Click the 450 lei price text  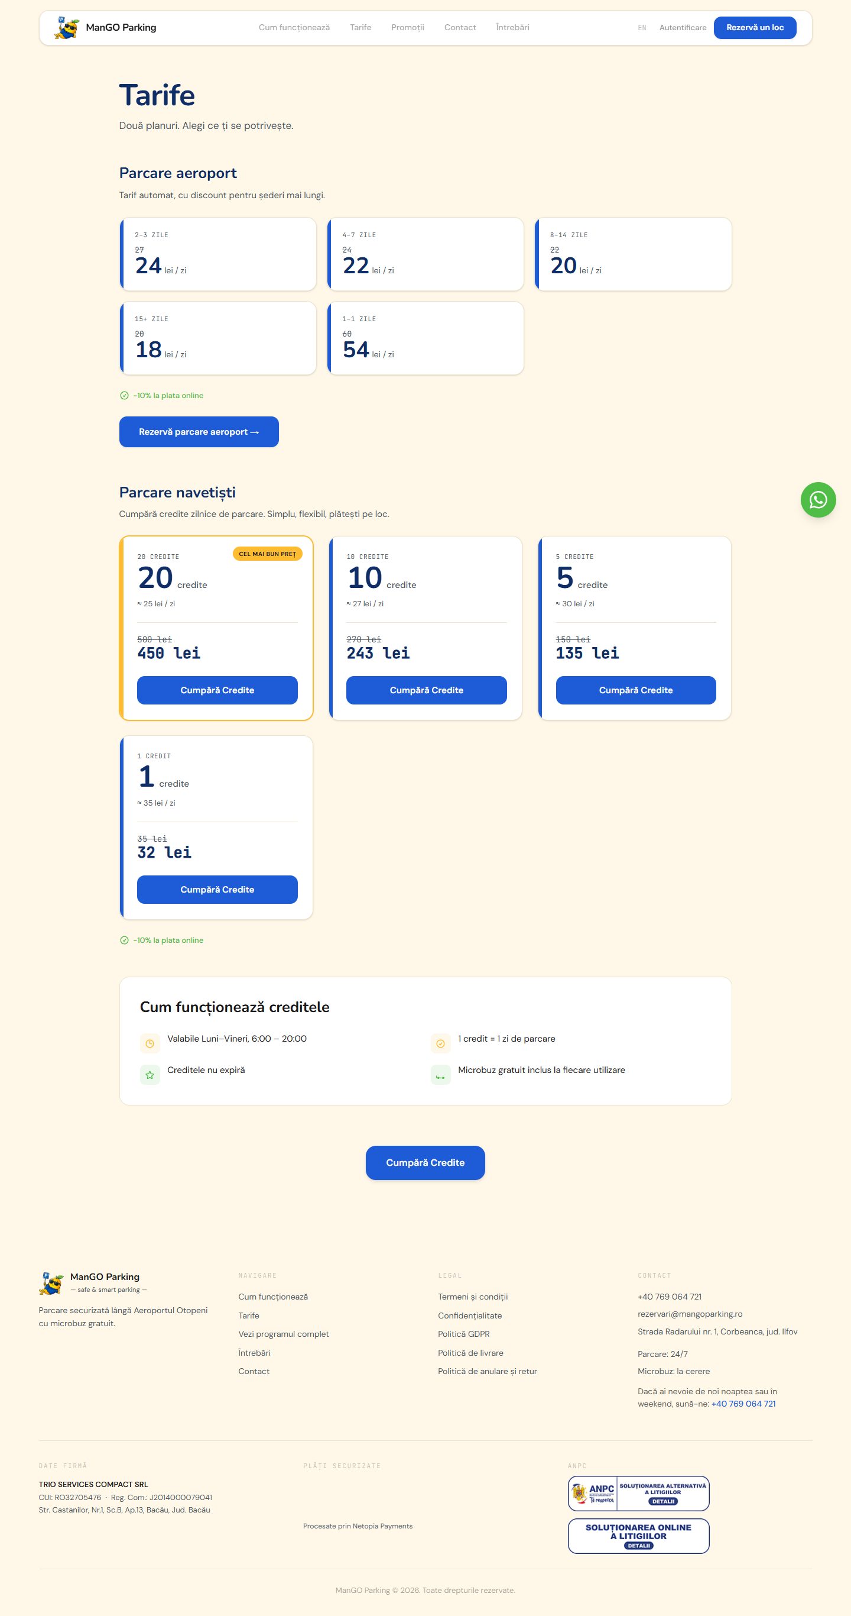(x=169, y=653)
